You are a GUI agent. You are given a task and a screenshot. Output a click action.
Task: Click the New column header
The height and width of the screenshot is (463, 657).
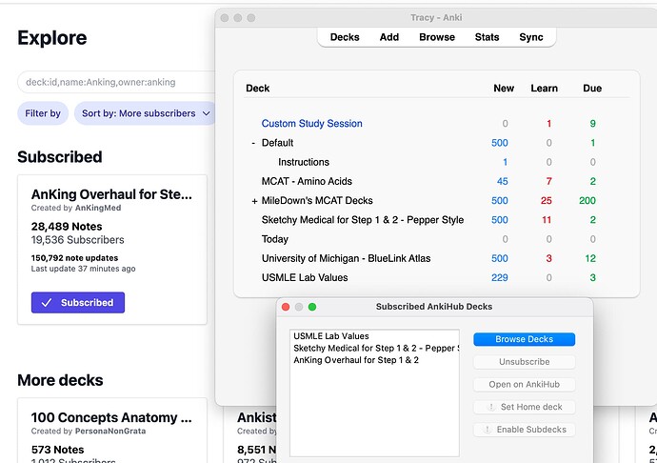pyautogui.click(x=504, y=89)
